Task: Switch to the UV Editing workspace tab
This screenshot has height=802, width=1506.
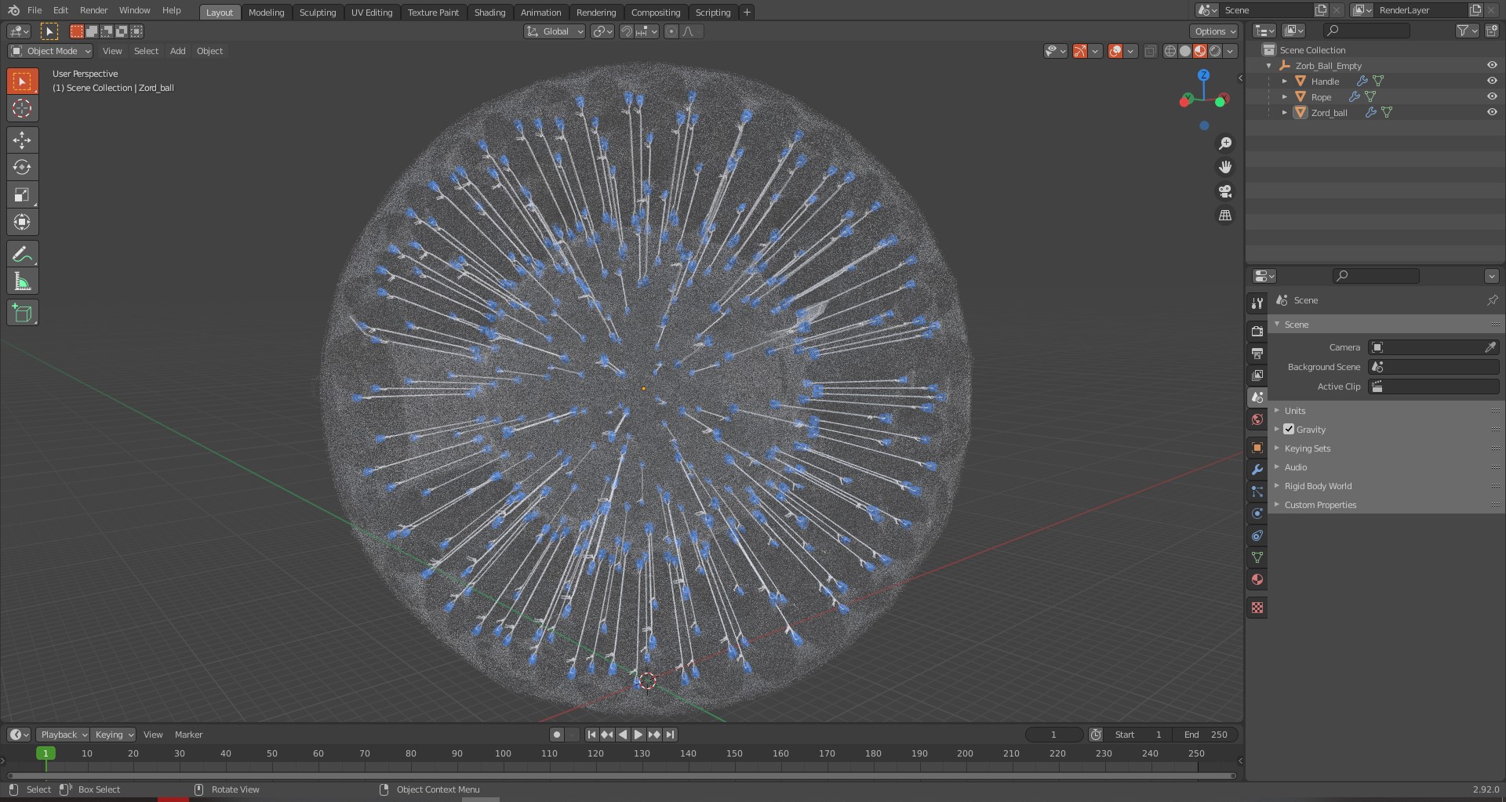Action: (372, 12)
